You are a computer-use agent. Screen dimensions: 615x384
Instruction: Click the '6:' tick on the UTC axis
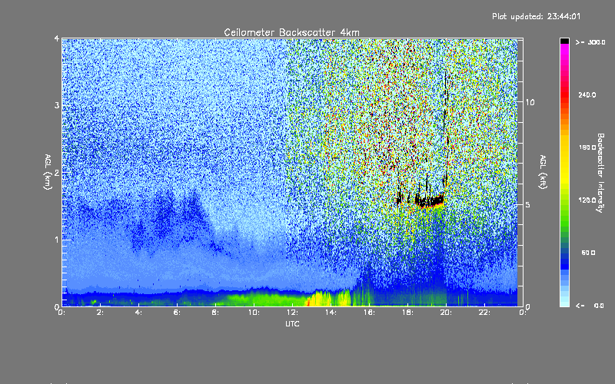(177, 313)
